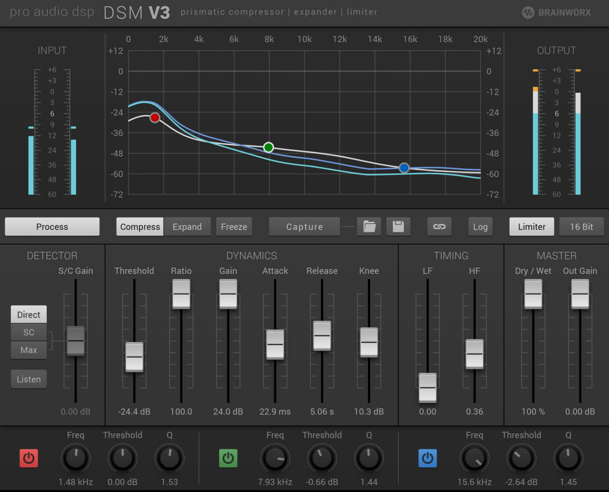The height and width of the screenshot is (492, 609).
Task: Click the S/C Gain fader handle
Action: pyautogui.click(x=76, y=341)
